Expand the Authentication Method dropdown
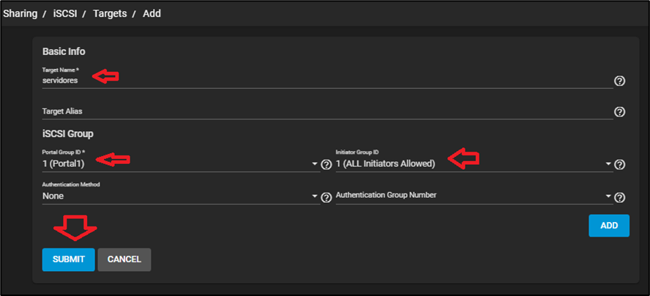Screen dimensions: 650x296 click(x=315, y=197)
